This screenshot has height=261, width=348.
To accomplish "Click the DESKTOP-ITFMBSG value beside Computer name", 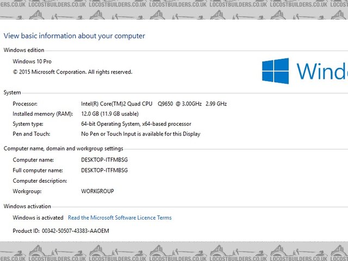I will coord(104,160).
